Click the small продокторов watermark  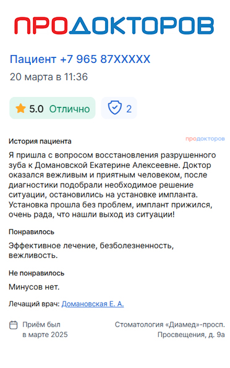205,139
